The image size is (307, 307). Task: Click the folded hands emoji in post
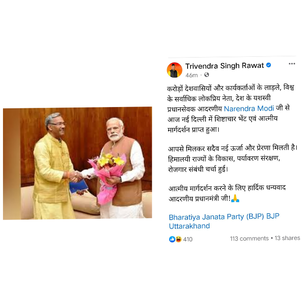pos(235,198)
